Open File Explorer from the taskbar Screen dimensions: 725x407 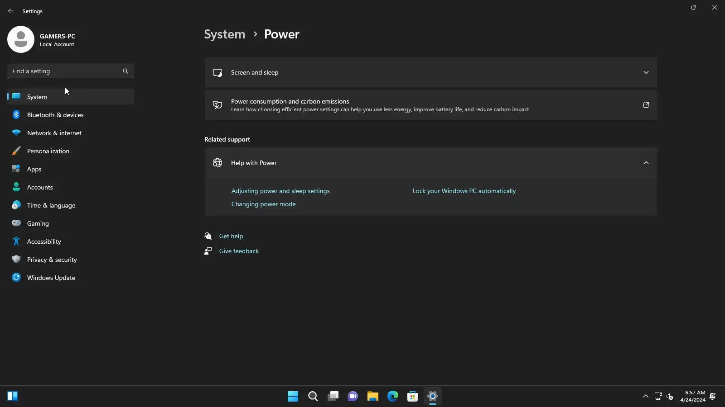pos(373,396)
